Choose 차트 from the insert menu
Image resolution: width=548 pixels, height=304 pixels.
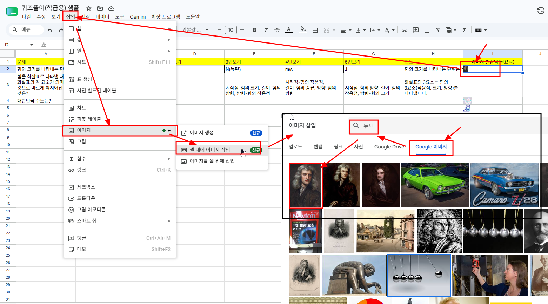[x=120, y=108]
